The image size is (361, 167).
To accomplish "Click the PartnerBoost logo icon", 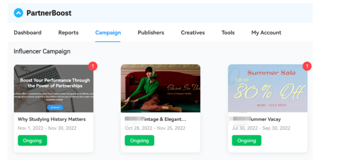I will point(19,13).
